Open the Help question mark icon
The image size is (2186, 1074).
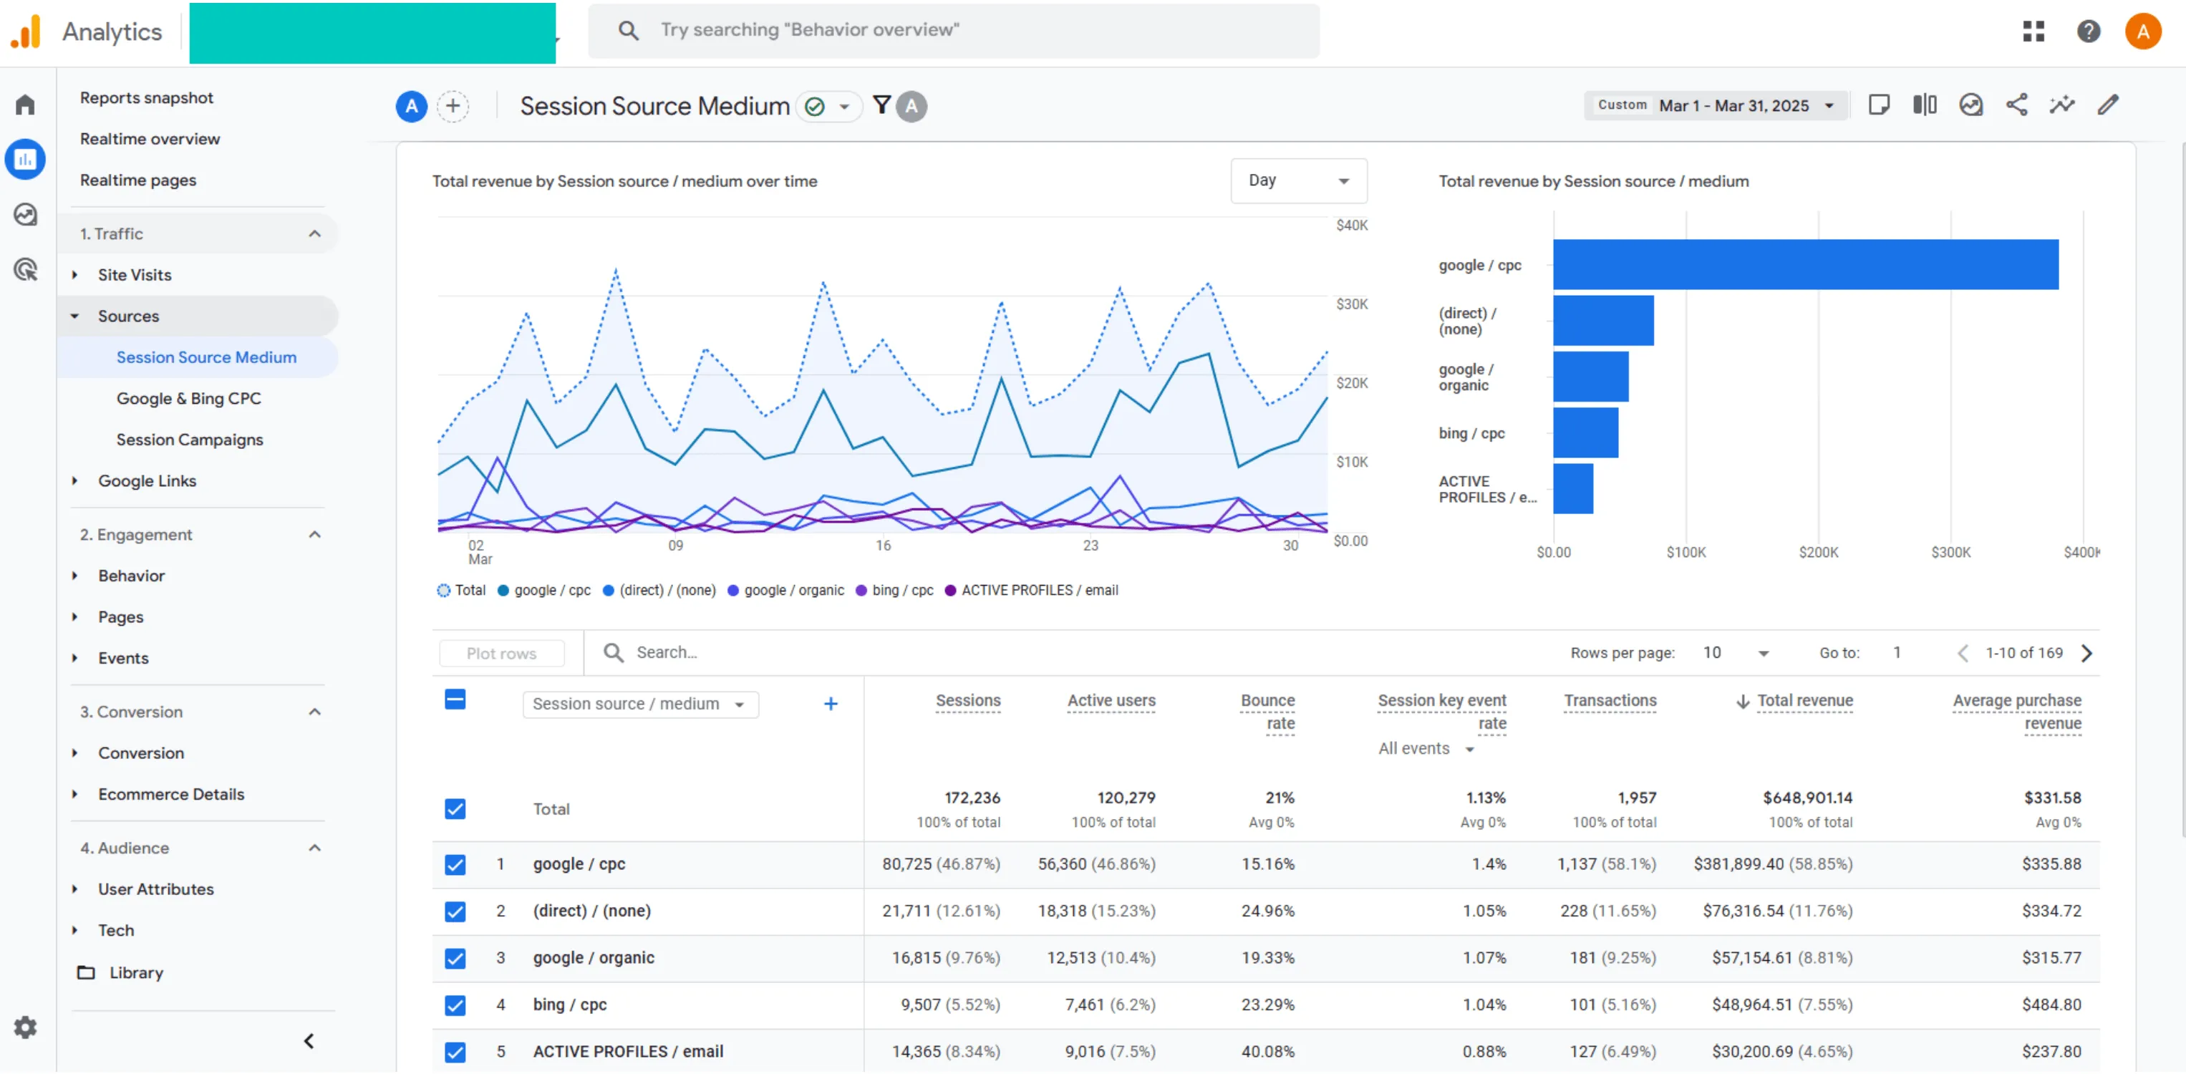[x=2089, y=32]
